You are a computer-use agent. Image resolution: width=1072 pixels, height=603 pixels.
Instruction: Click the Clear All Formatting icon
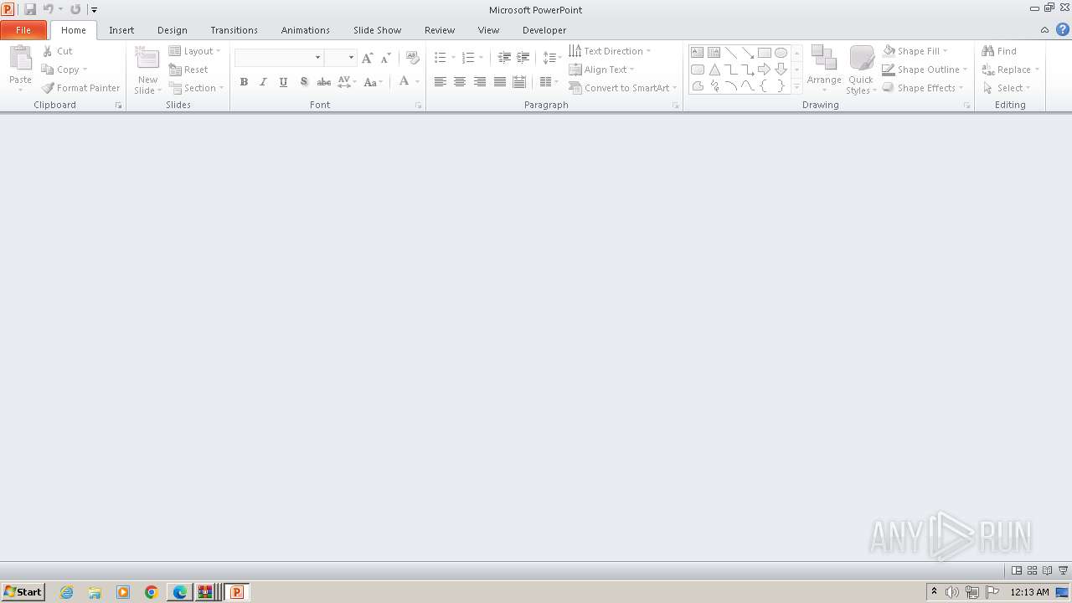412,58
